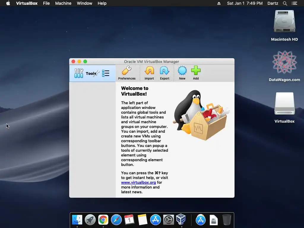304x228 pixels.
Task: Open the File menu
Action: coord(46,3)
